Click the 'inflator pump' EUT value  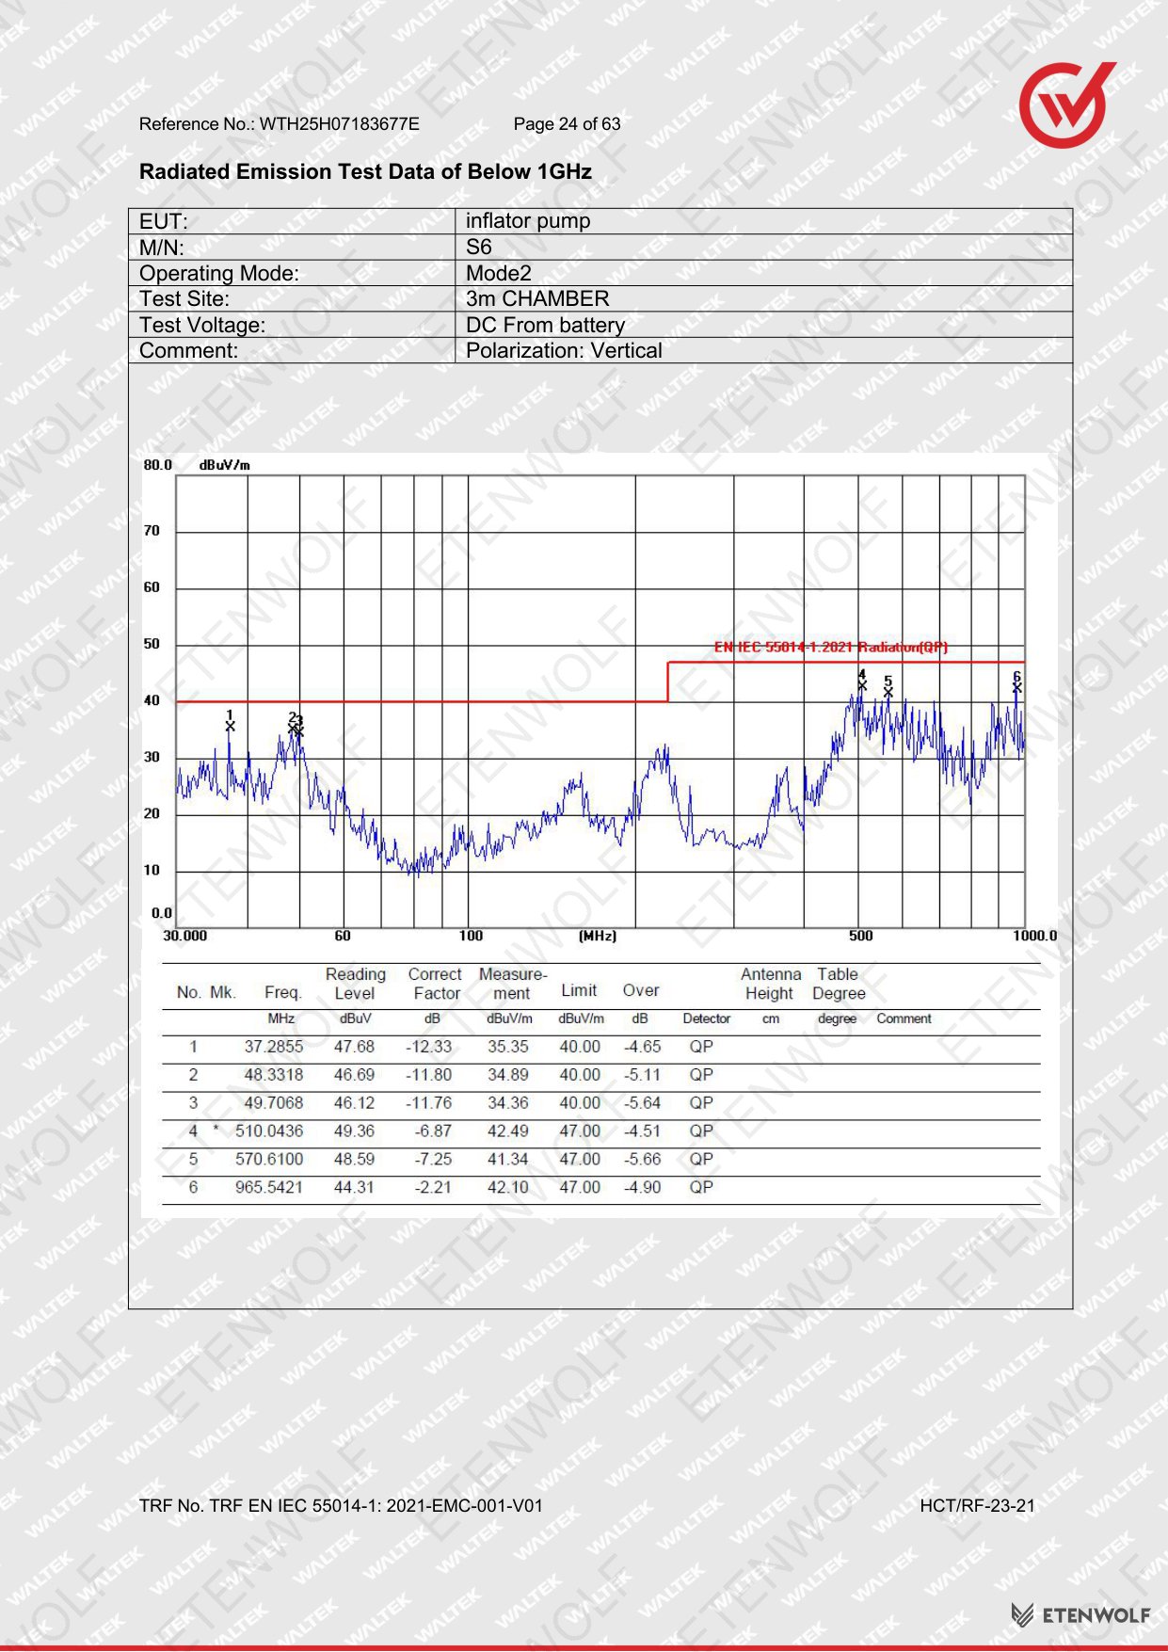pyautogui.click(x=528, y=221)
